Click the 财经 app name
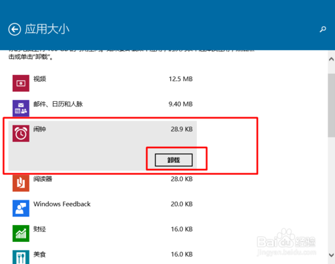This screenshot has height=264, width=335. pyautogui.click(x=40, y=229)
